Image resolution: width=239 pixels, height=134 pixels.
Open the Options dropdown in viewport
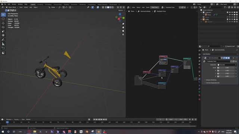[x=121, y=10]
